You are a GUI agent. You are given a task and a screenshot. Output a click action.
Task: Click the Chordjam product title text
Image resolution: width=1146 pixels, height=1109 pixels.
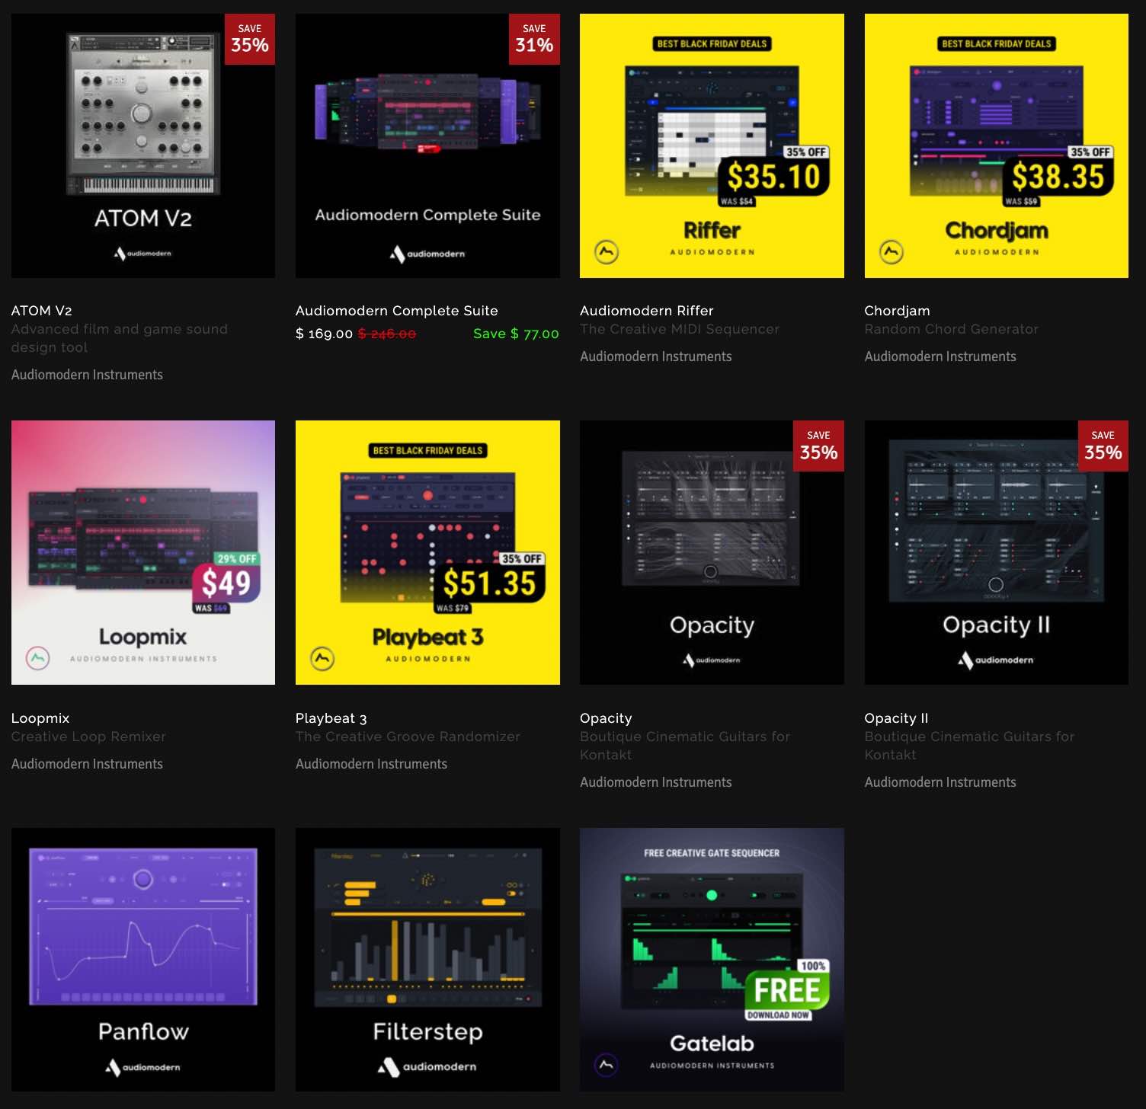[897, 311]
